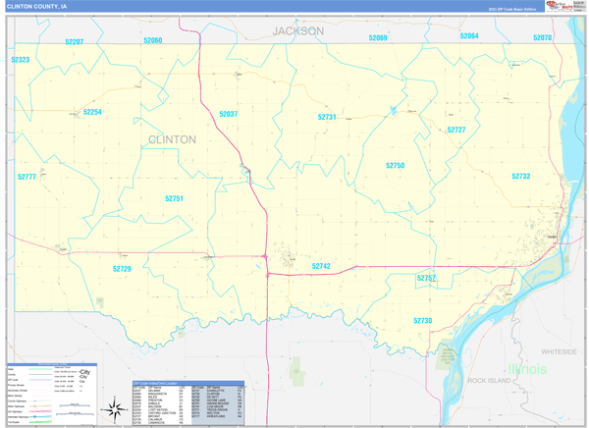589x428 pixels.
Task: Select ZIP code 52069 label
Action: [x=378, y=37]
